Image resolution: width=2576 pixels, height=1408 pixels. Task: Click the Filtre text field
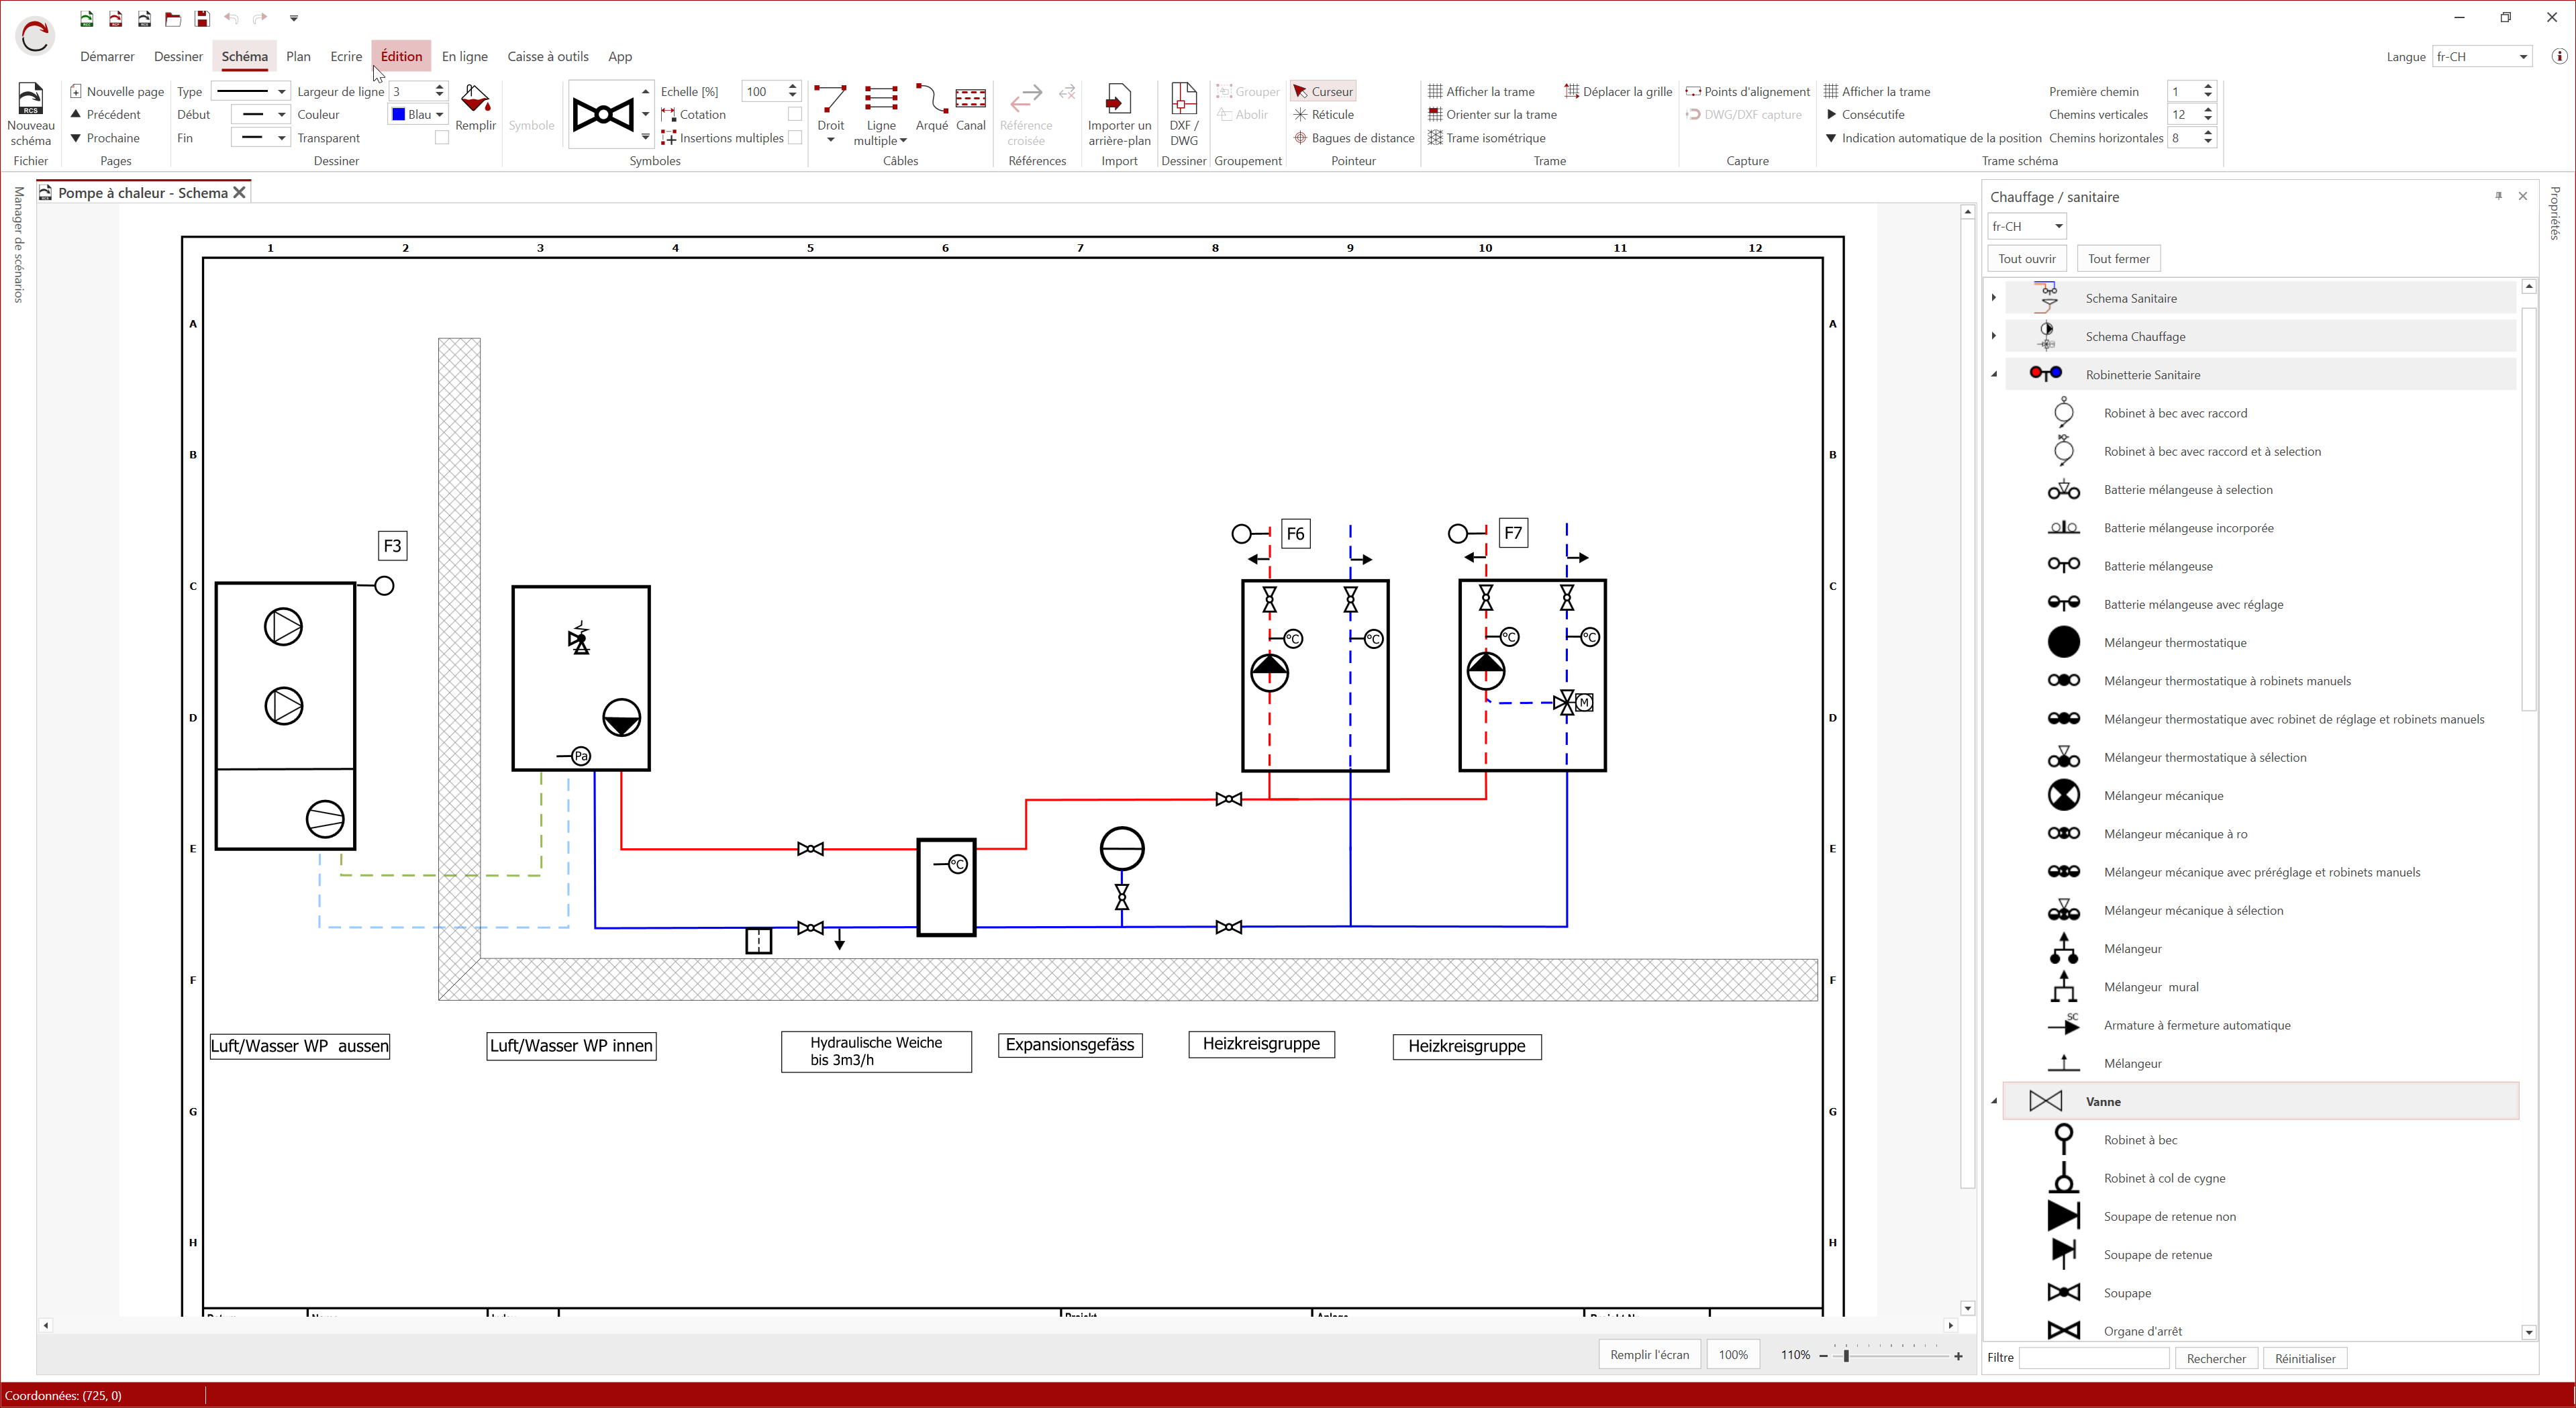point(2093,1358)
